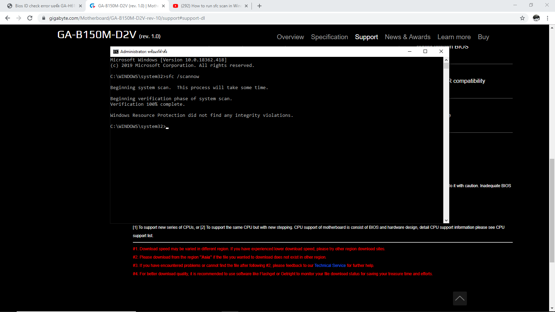Restore down the Chrome browser window
Image resolution: width=555 pixels, height=312 pixels.
point(531,5)
